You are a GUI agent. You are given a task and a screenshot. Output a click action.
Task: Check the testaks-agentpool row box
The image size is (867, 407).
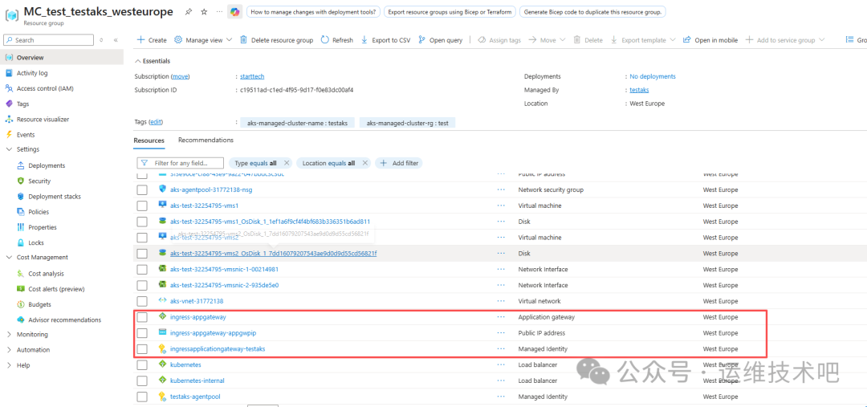coord(142,397)
